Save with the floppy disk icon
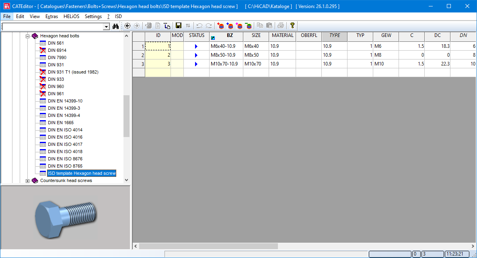Image resolution: width=477 pixels, height=258 pixels. (179, 26)
